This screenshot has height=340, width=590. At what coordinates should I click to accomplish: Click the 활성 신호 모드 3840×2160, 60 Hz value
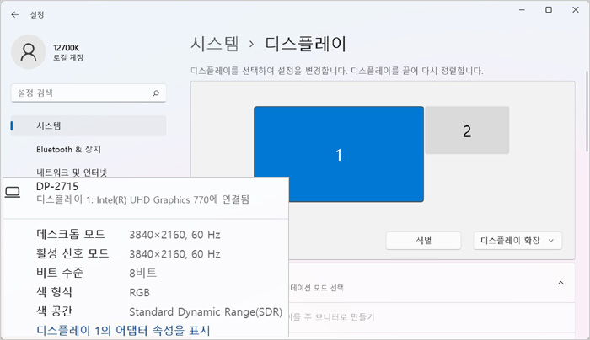174,254
